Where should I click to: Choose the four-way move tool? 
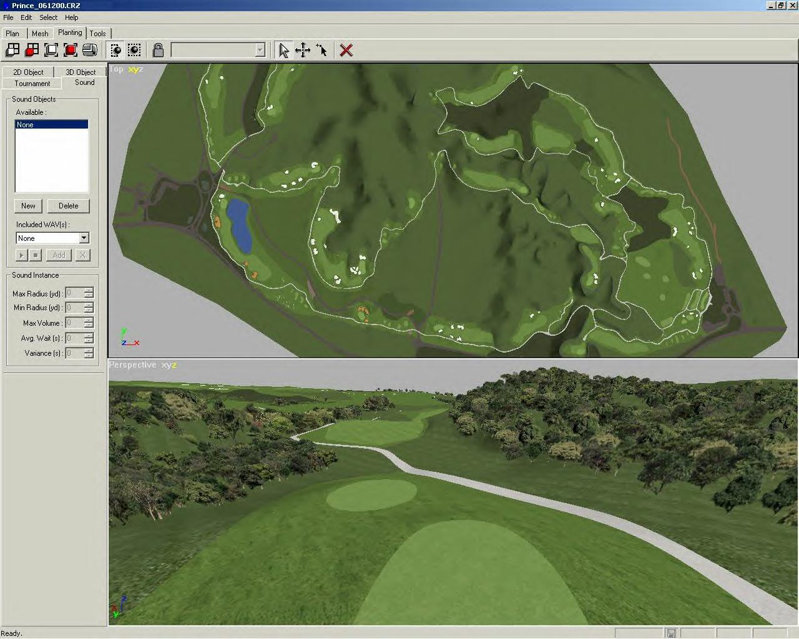(303, 50)
